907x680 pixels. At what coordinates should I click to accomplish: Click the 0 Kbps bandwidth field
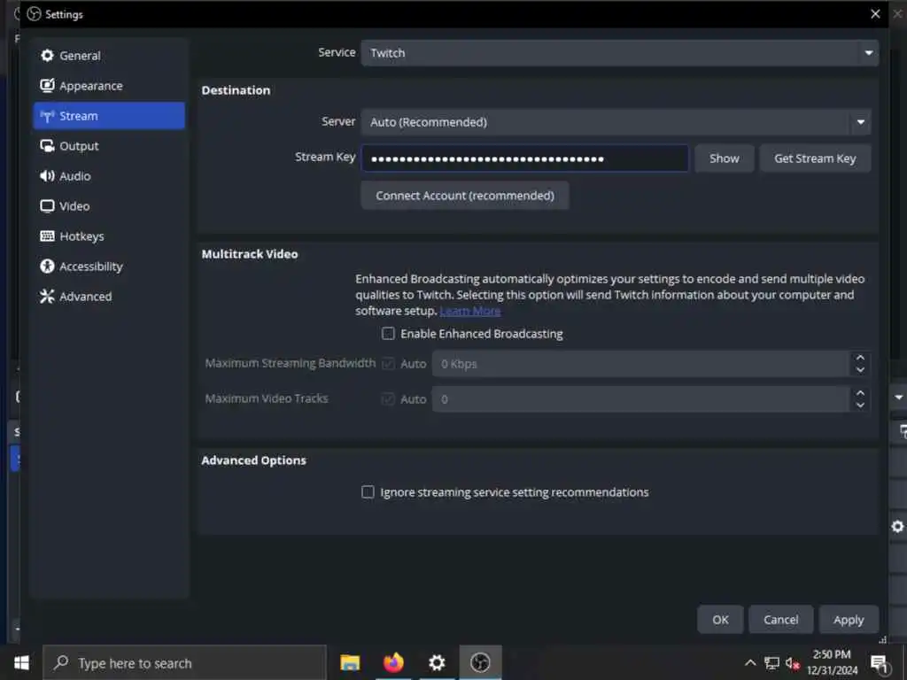pyautogui.click(x=640, y=364)
